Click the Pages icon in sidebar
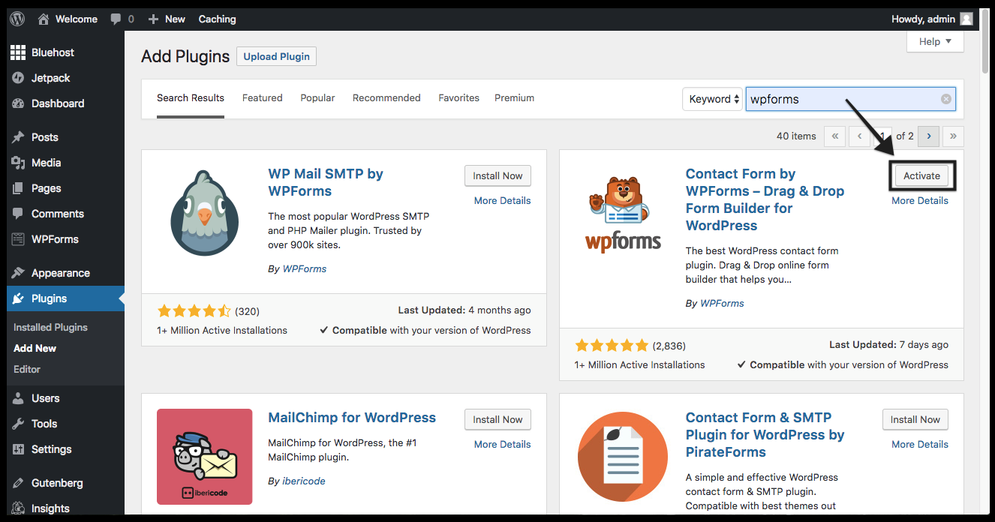This screenshot has height=522, width=995. (x=18, y=188)
